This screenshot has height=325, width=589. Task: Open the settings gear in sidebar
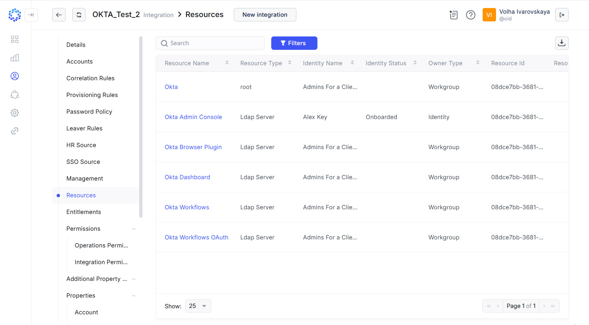point(15,113)
